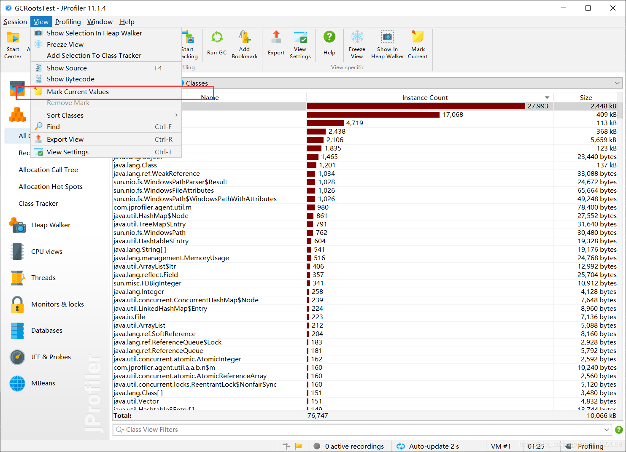
Task: Select the java.lang.Integer row
Action: coord(365,292)
